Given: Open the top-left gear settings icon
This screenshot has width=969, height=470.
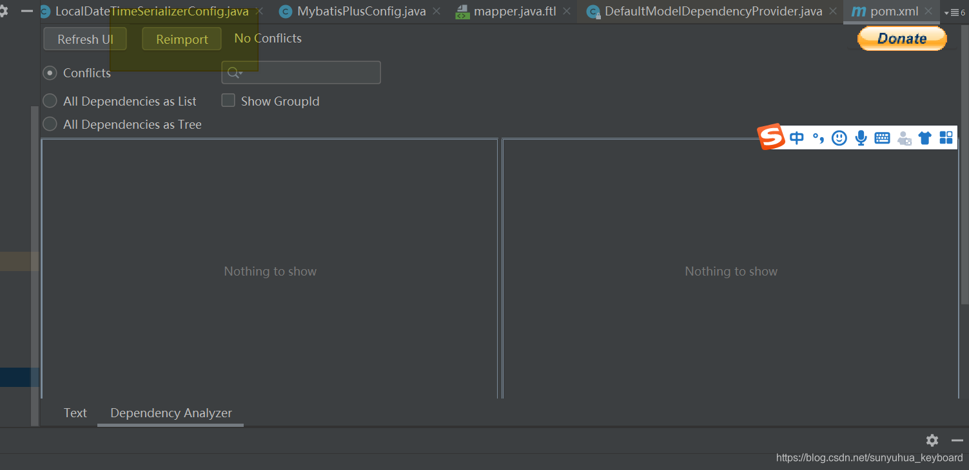Looking at the screenshot, I should 3,12.
